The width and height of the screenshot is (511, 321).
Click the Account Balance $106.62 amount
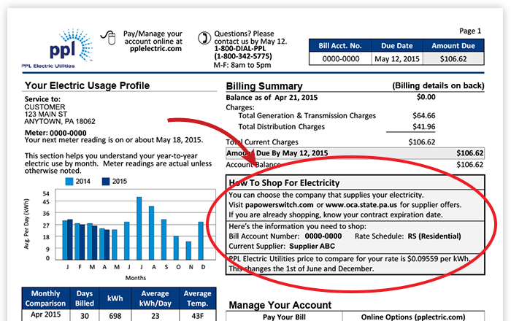tap(469, 164)
